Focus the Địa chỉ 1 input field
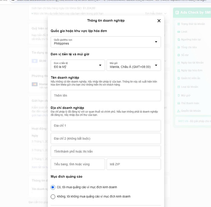 (x=105, y=125)
